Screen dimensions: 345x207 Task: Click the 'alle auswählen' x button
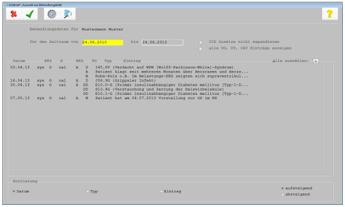pyautogui.click(x=316, y=61)
